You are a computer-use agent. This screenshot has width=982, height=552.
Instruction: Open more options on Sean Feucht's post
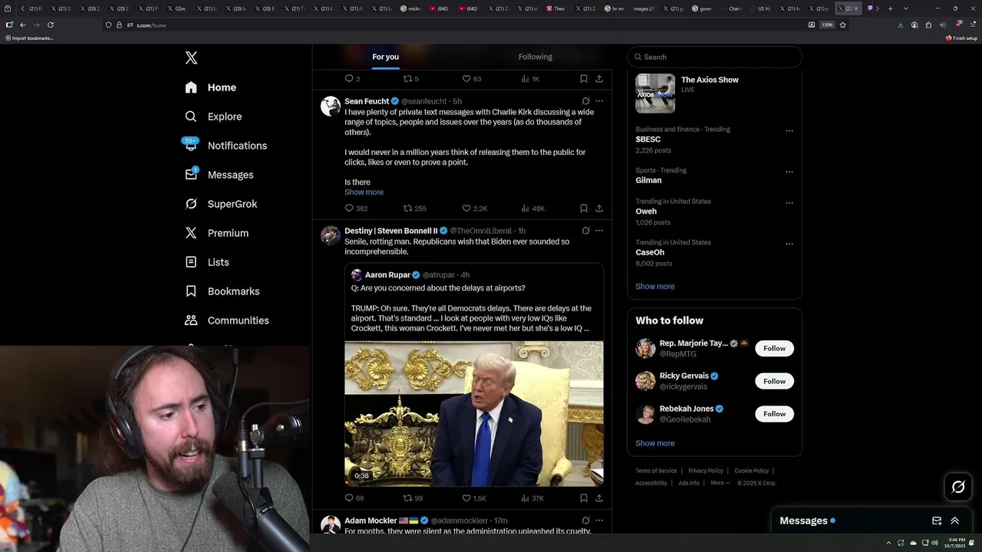pyautogui.click(x=599, y=101)
